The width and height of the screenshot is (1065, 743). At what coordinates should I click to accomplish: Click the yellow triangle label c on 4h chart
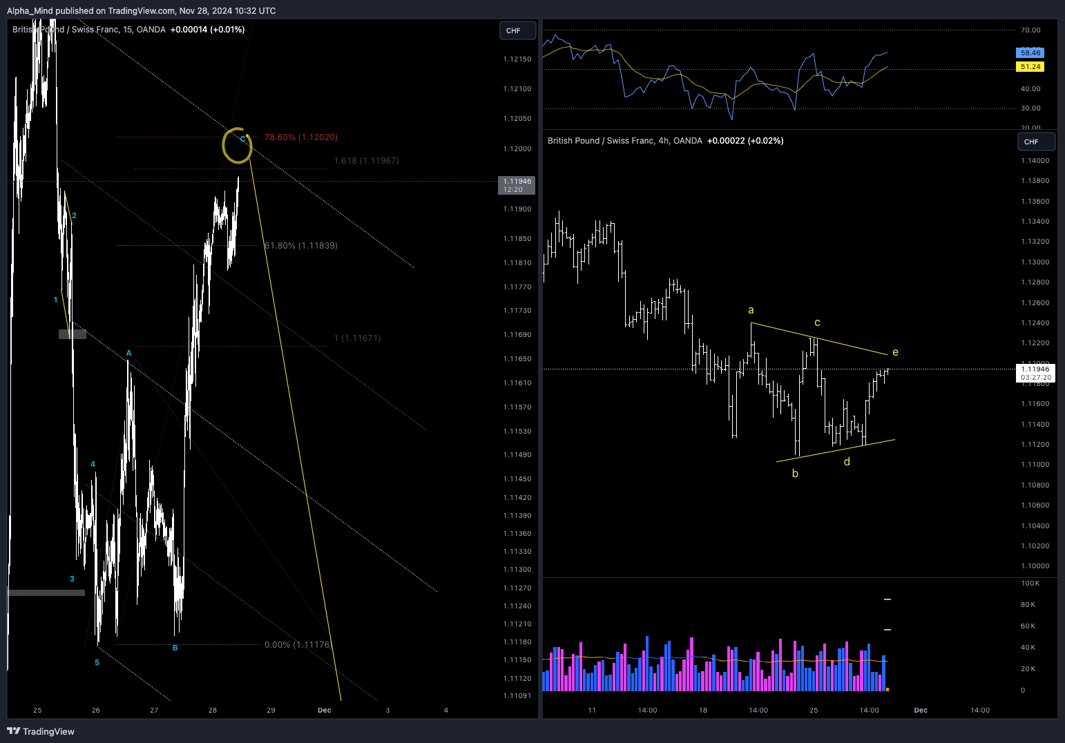(x=817, y=322)
